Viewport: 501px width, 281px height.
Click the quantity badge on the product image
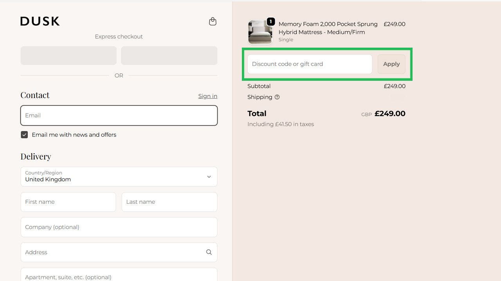(x=271, y=22)
